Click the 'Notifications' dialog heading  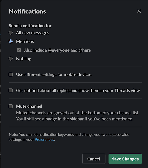(x=27, y=11)
